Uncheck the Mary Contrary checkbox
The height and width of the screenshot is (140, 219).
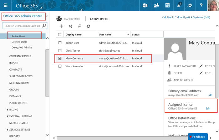(60, 58)
